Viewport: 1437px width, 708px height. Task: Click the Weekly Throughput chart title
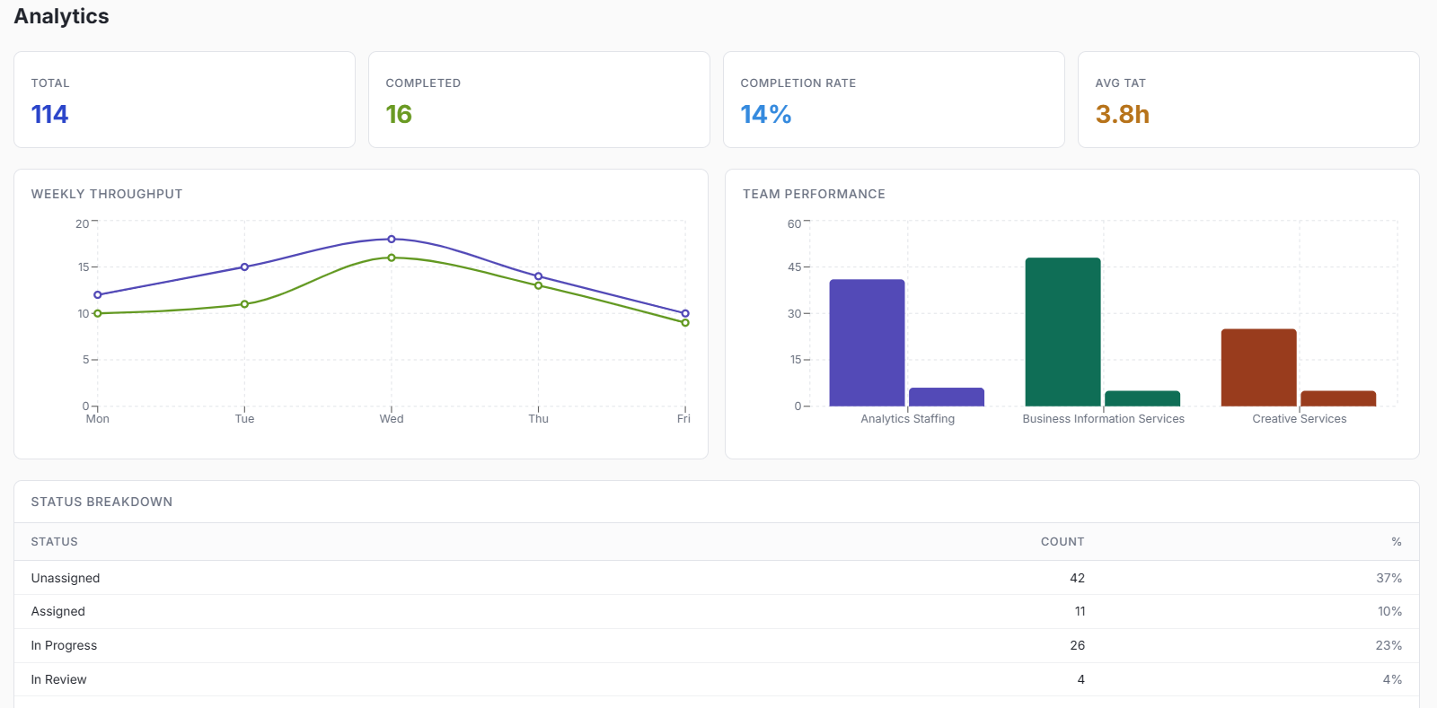107,194
